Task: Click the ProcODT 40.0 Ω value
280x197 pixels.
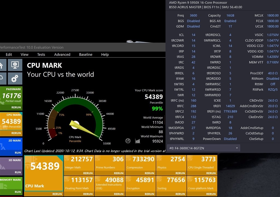Action: point(273,73)
